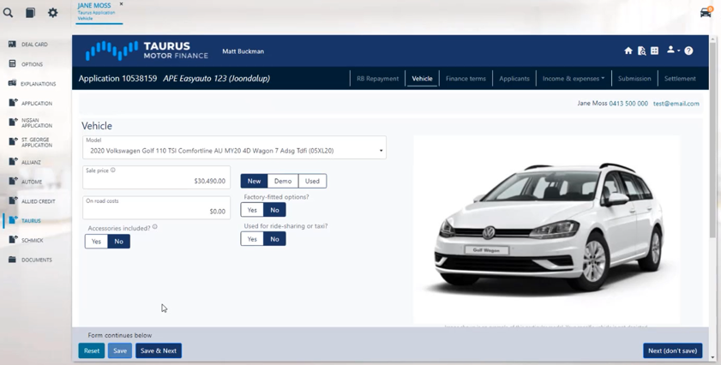The height and width of the screenshot is (365, 721).
Task: Select Used vehicle condition
Action: (x=312, y=181)
